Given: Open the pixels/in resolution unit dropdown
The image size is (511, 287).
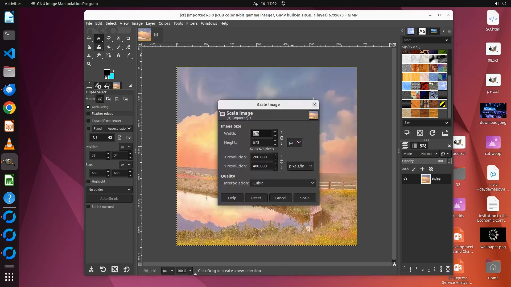Looking at the screenshot, I should coord(300,166).
